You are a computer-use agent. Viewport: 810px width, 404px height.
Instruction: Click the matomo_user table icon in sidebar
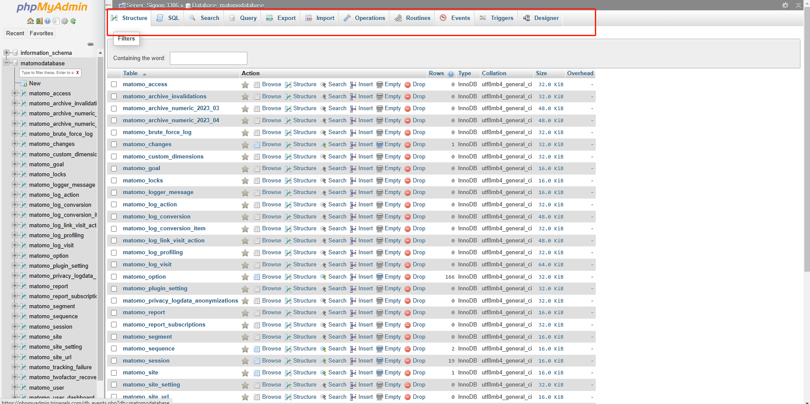pyautogui.click(x=24, y=387)
